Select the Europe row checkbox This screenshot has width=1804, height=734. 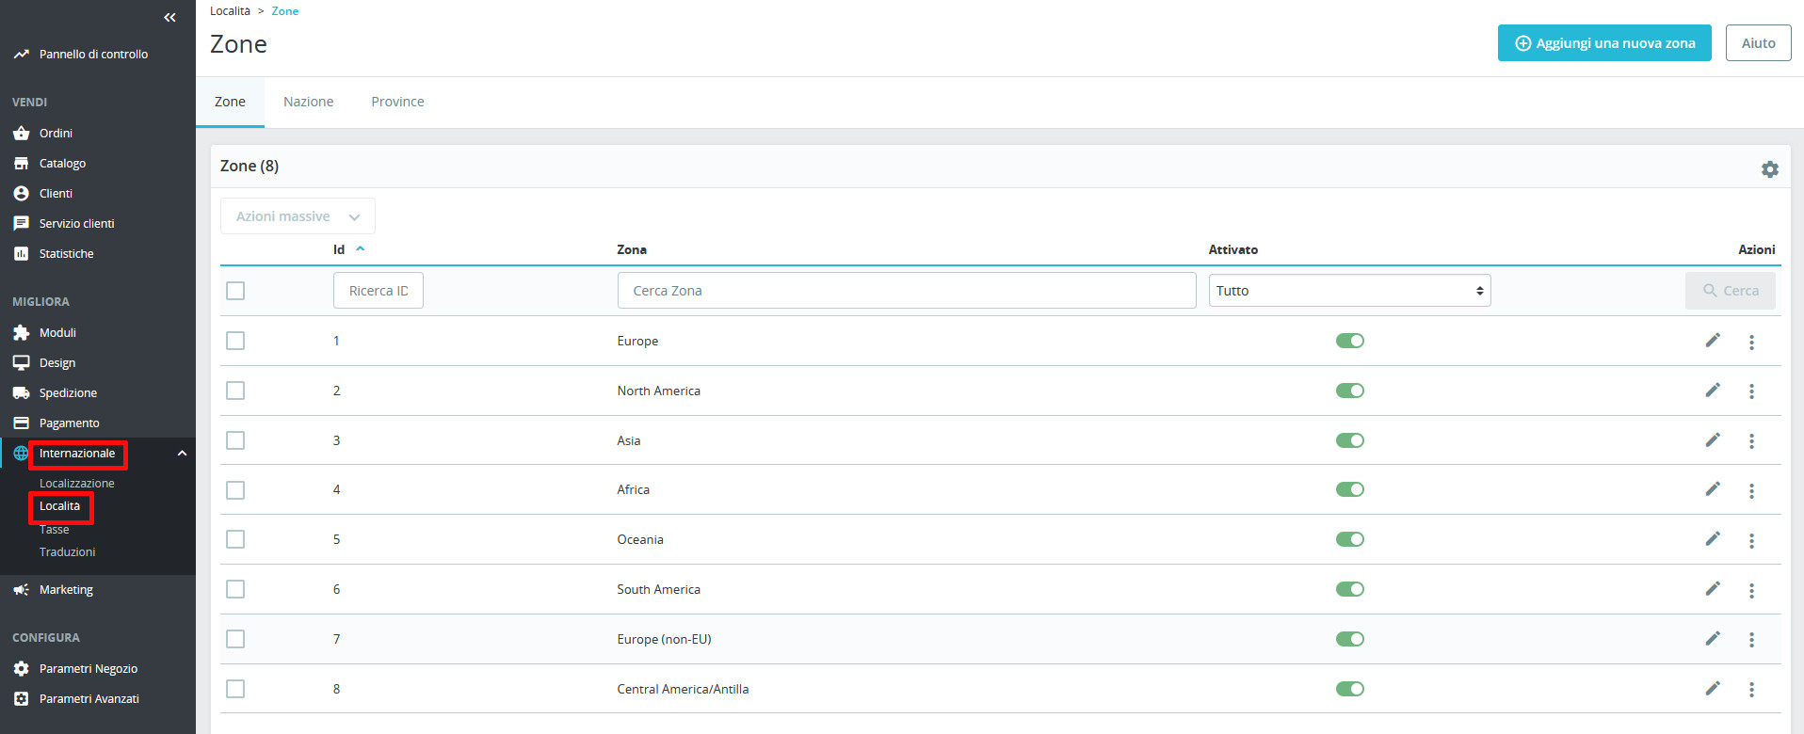point(235,341)
